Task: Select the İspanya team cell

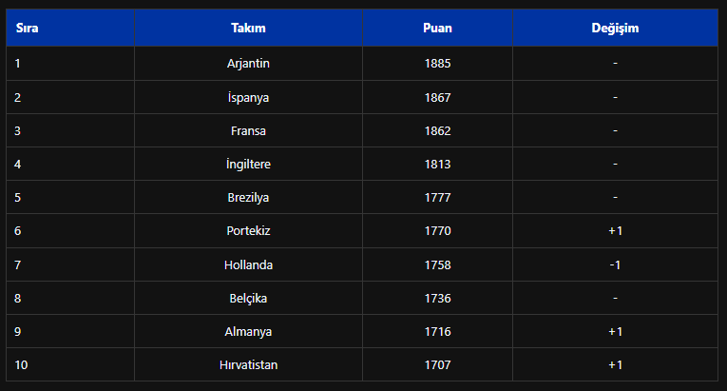Action: (x=249, y=98)
